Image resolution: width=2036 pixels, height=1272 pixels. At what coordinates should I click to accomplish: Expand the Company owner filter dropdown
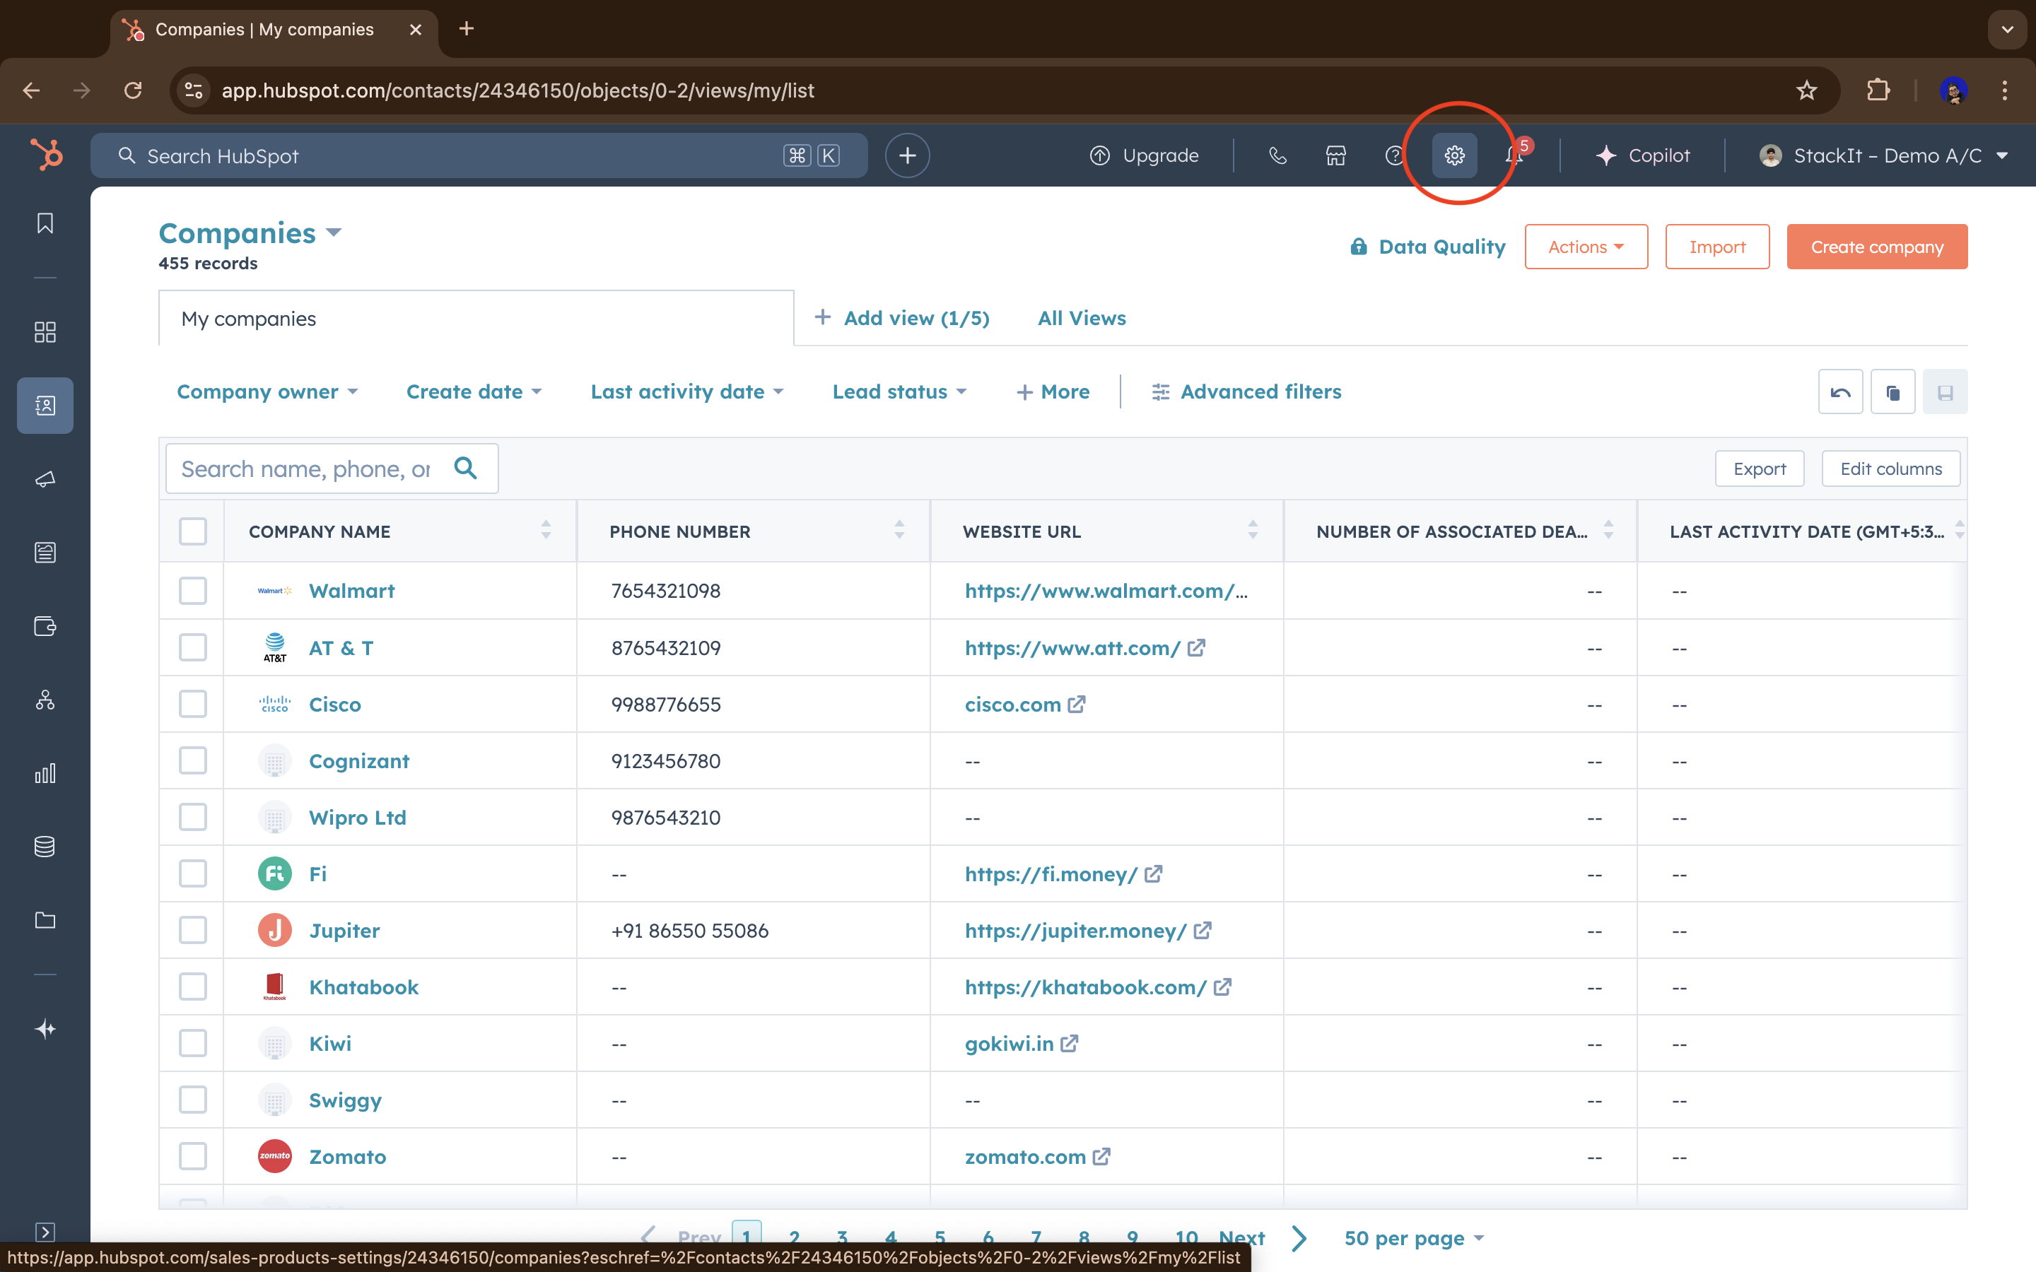pos(267,392)
